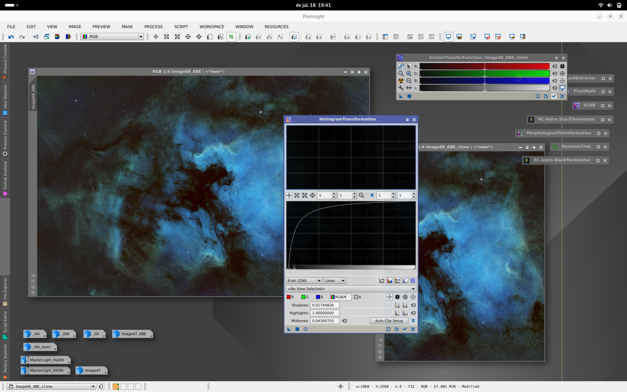
Task: Open the RESOURCES menu
Action: coord(276,27)
